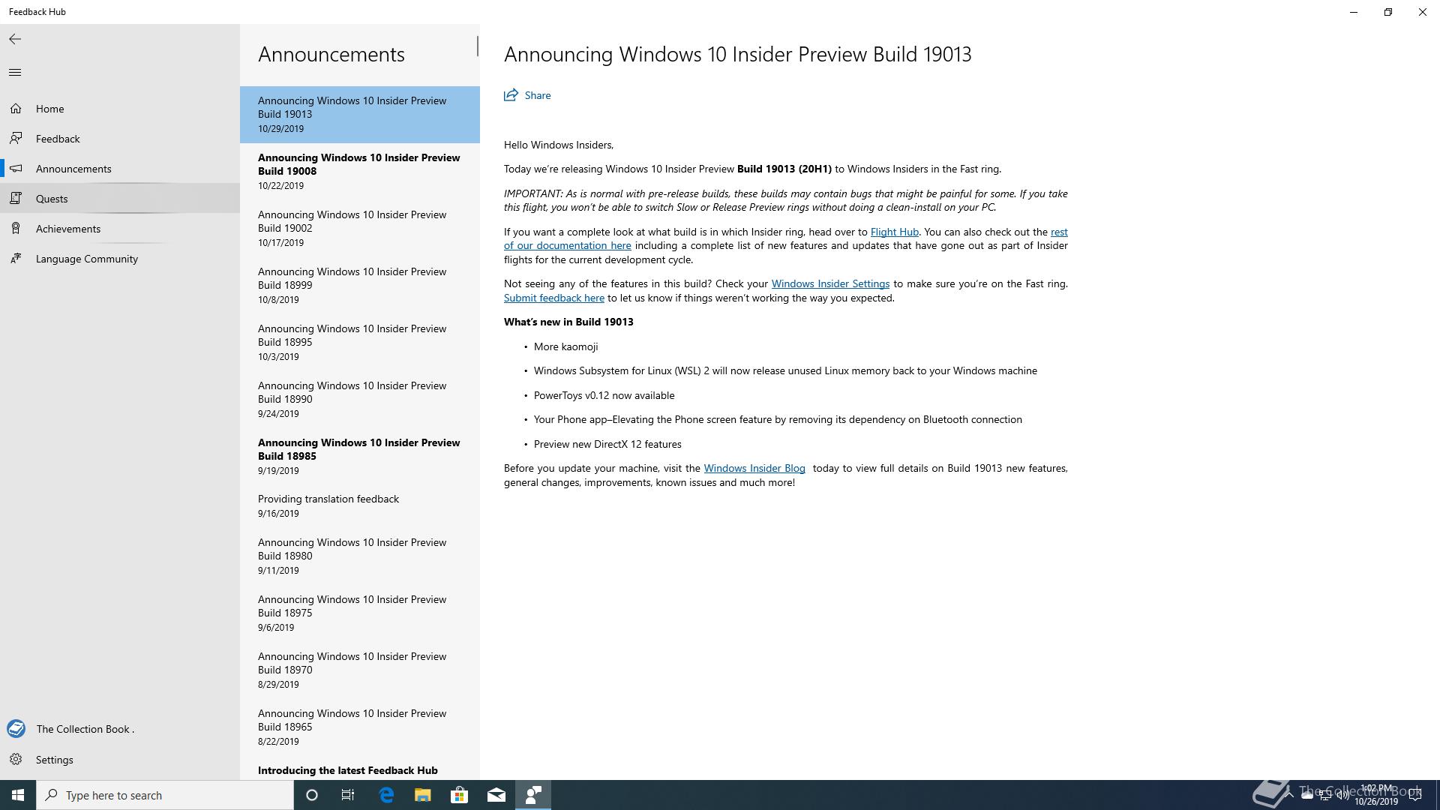The image size is (1440, 810).
Task: Click The Collection Book account avatar
Action: (x=16, y=729)
